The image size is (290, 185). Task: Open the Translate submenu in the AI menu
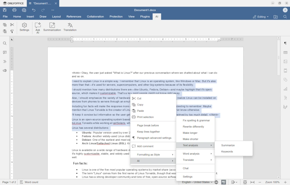pos(188,160)
